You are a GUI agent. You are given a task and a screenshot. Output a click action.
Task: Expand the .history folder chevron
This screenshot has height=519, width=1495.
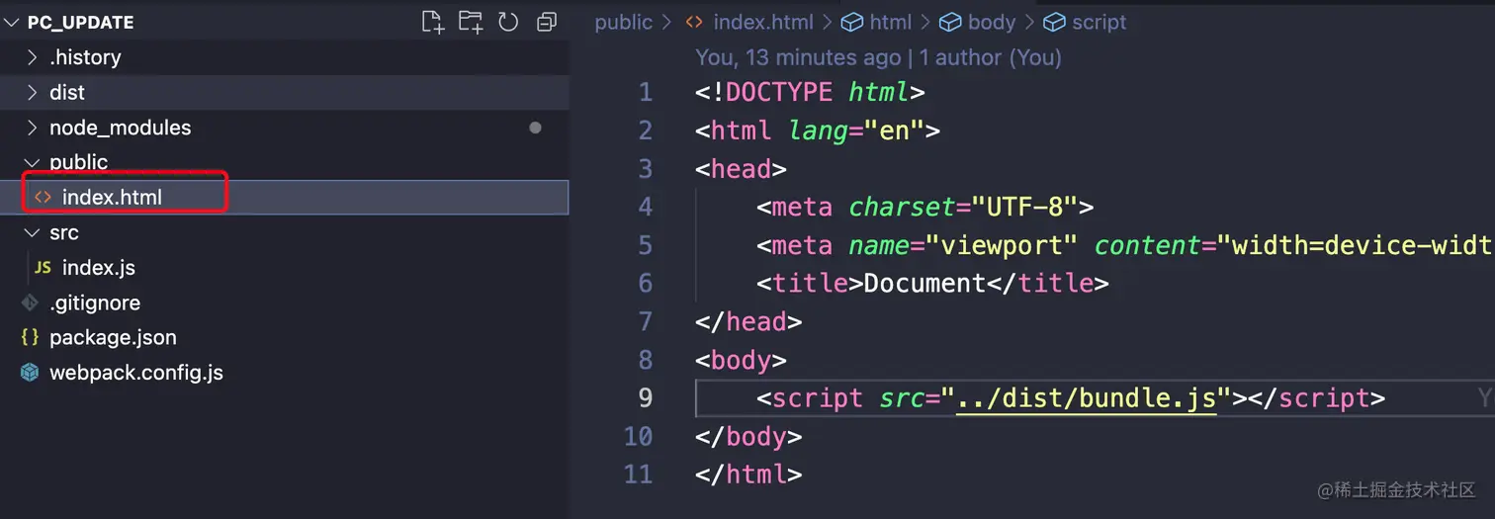coord(32,57)
